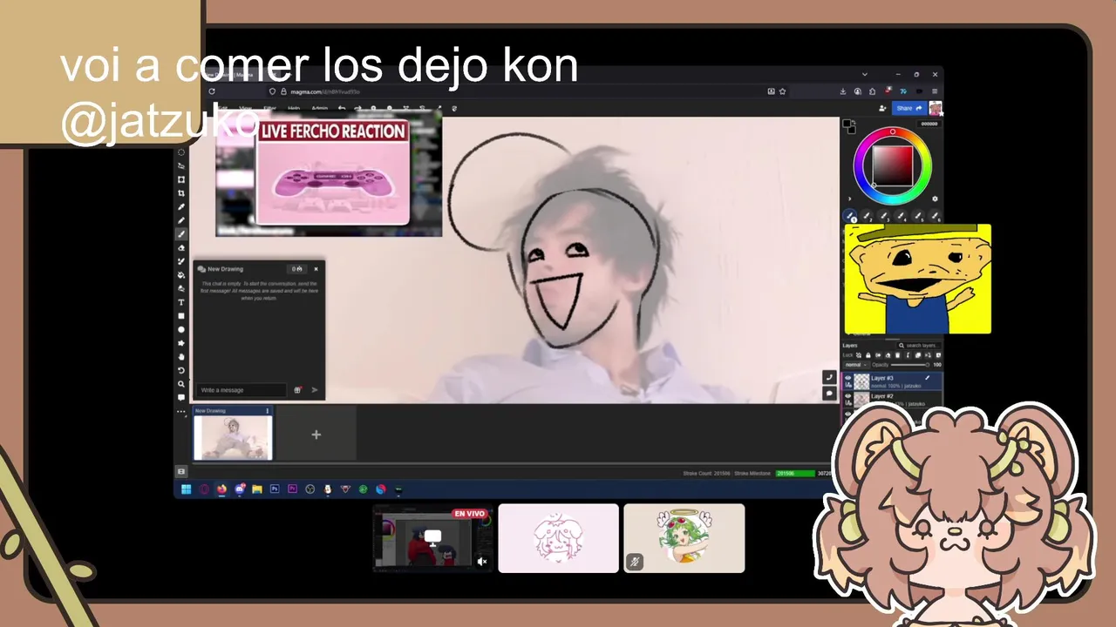
Task: Open color wheel settings gear
Action: tap(935, 199)
